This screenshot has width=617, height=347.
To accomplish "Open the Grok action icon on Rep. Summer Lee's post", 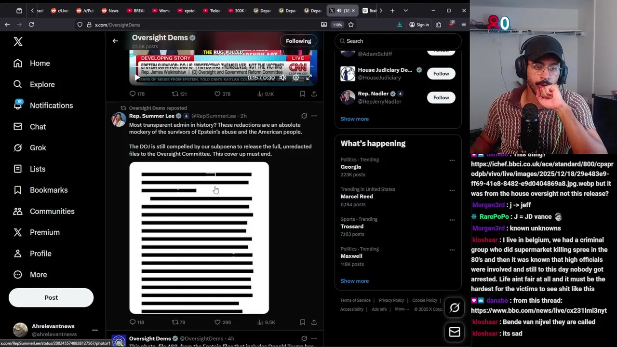I will (x=304, y=116).
